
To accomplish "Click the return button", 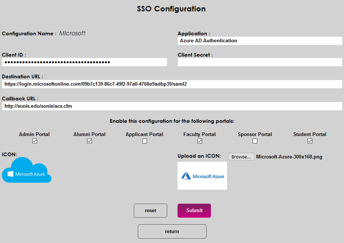I will click(172, 232).
